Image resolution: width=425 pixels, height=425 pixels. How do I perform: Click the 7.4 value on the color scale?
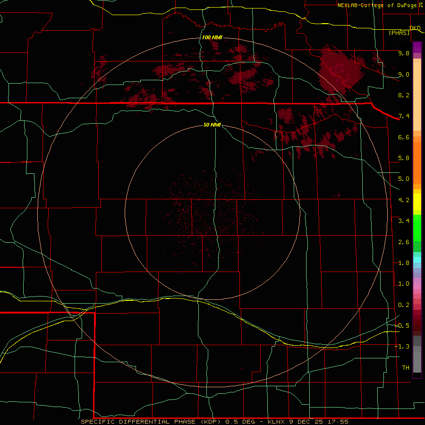pyautogui.click(x=404, y=116)
